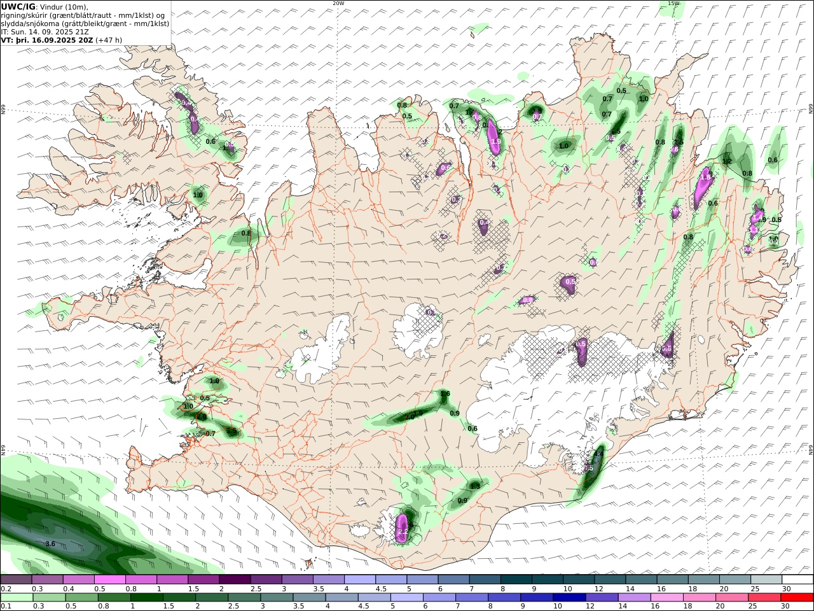Select the bright pink 0.5–0.8 upper scale swatch
Image resolution: width=814 pixels, height=611 pixels.
110,580
